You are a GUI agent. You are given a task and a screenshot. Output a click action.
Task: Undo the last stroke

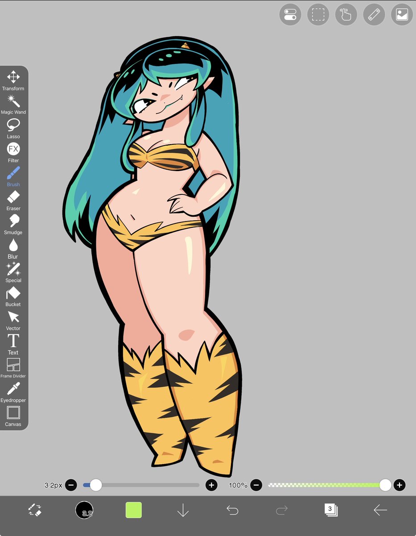point(232,510)
